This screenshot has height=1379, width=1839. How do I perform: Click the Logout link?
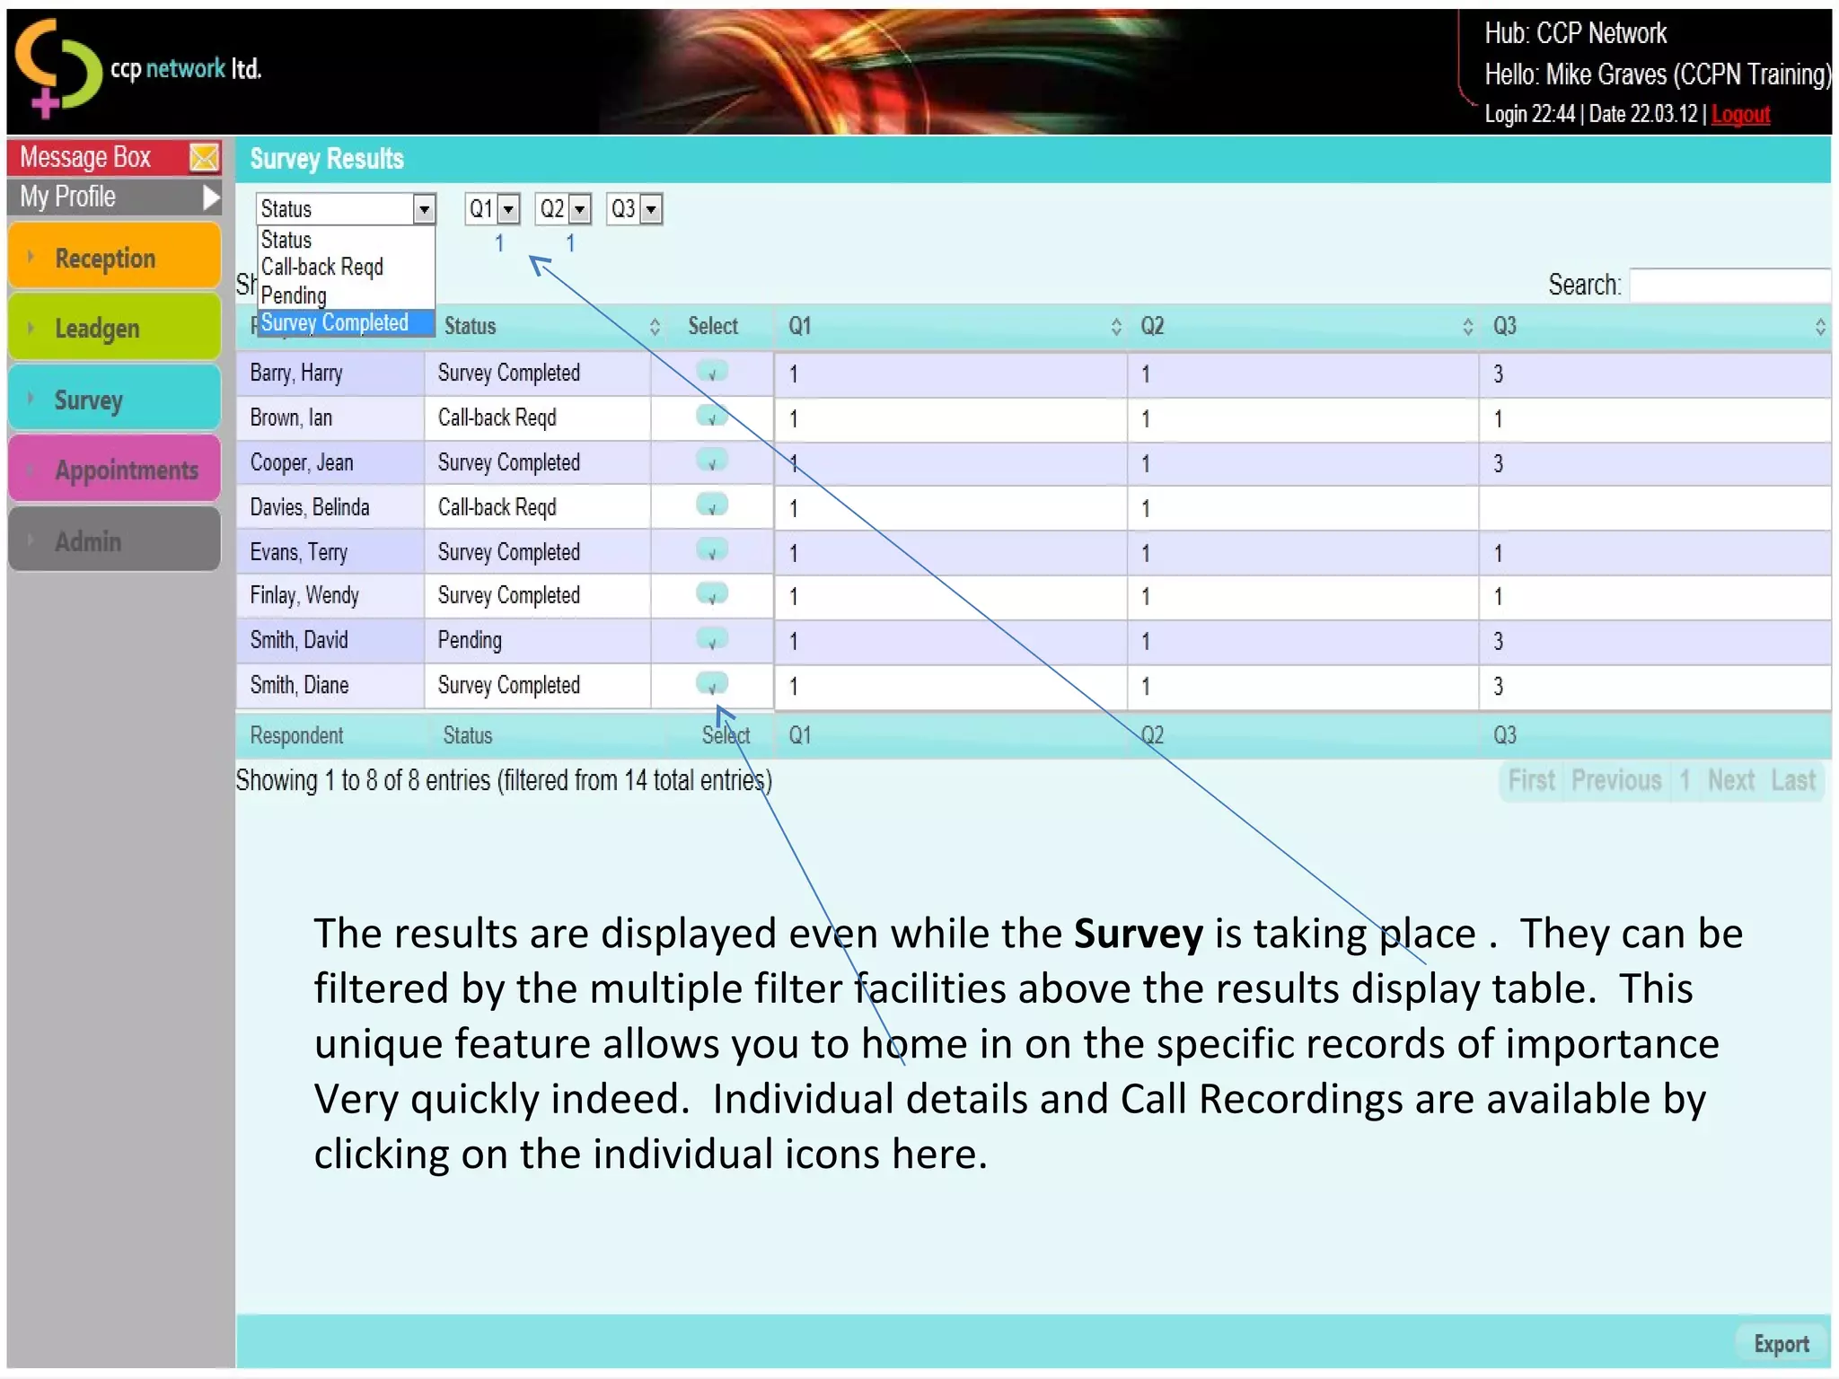click(1739, 114)
